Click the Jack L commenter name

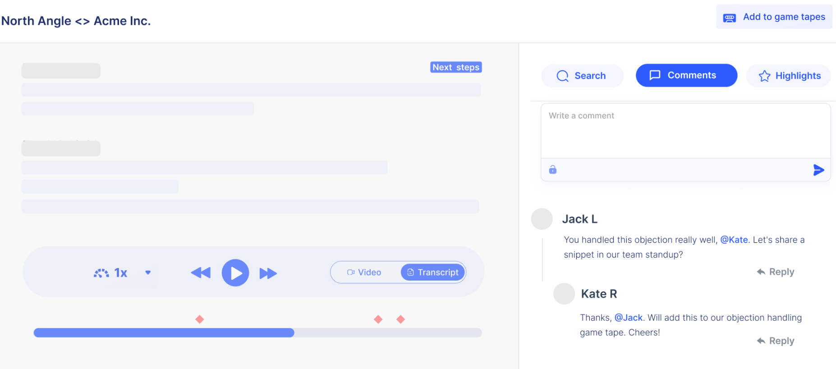(580, 219)
